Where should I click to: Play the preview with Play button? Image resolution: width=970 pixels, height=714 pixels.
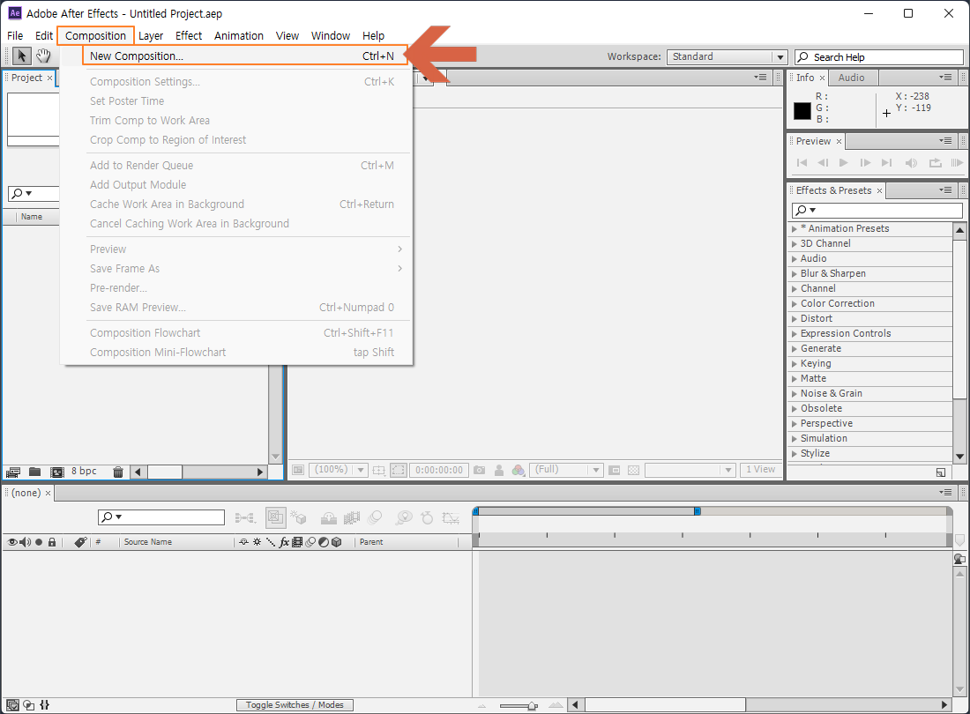pos(843,162)
